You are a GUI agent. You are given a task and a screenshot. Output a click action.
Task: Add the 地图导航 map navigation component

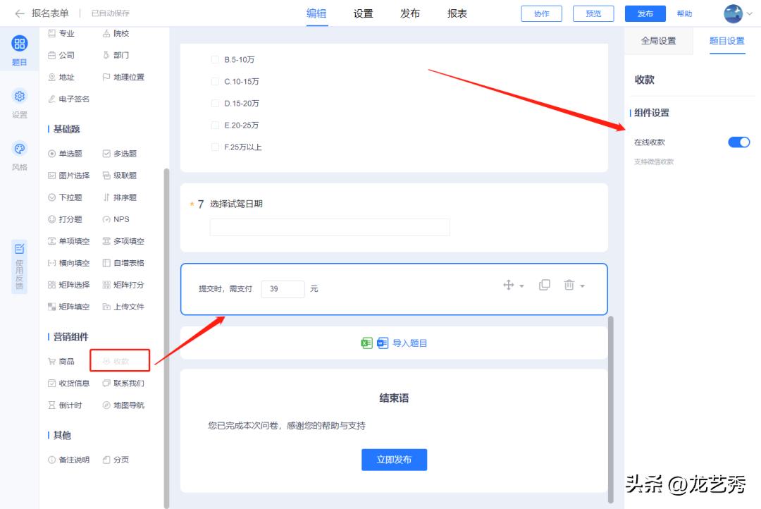coord(126,405)
